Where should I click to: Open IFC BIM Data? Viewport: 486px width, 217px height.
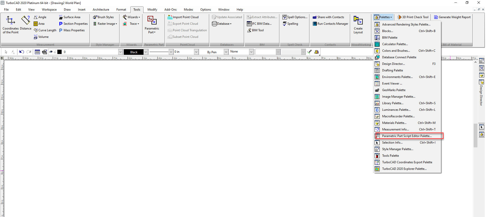(x=259, y=24)
